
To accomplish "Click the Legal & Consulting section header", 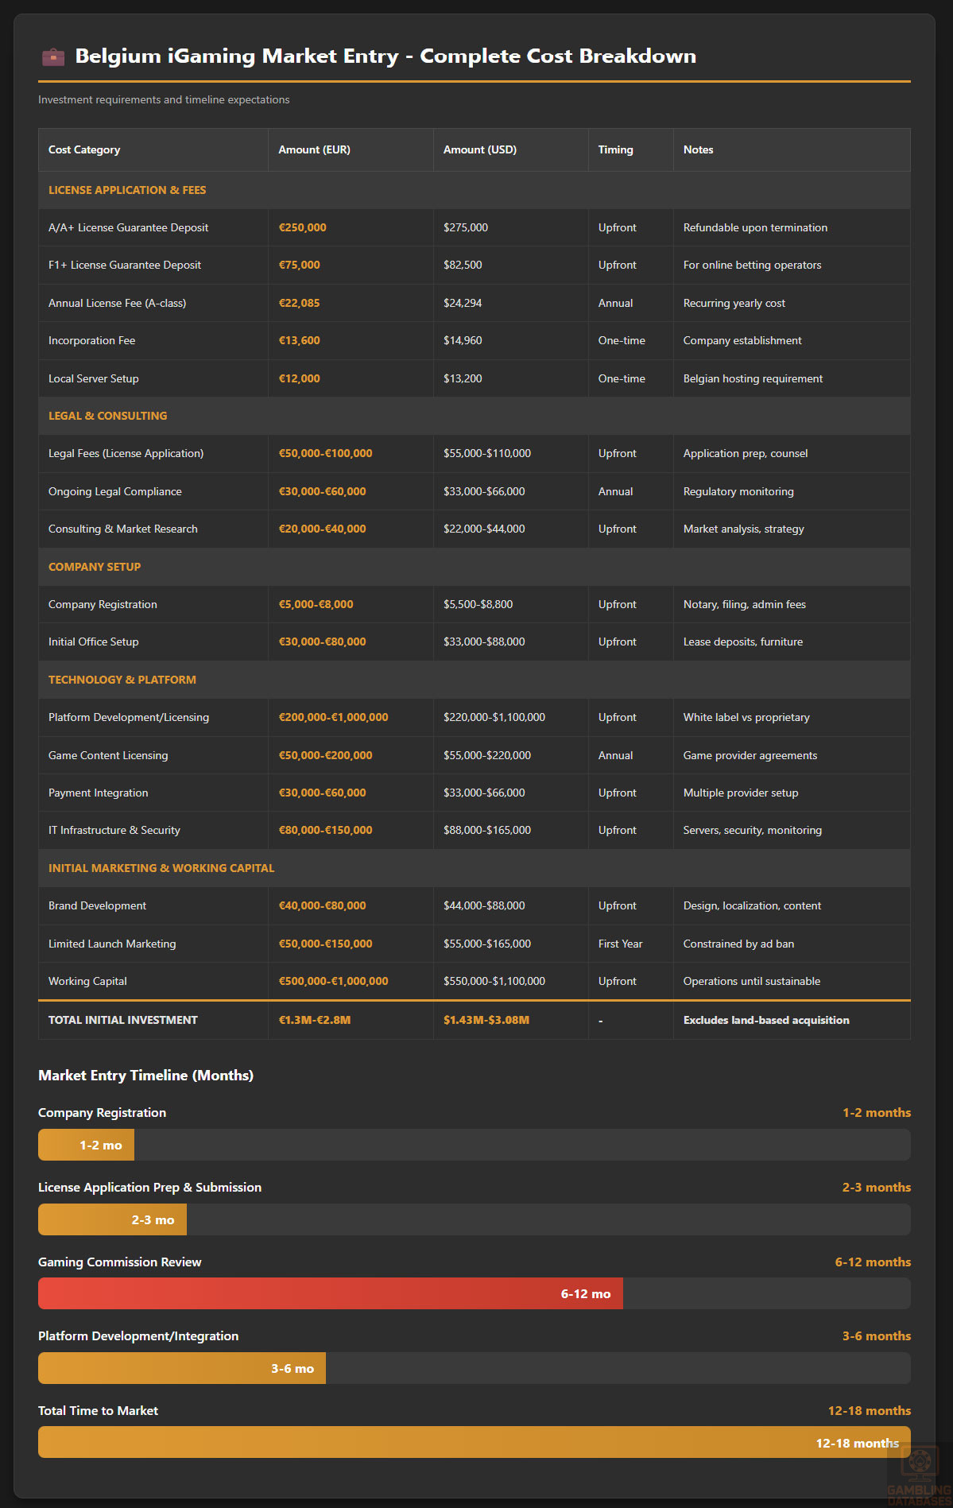I will pos(107,416).
